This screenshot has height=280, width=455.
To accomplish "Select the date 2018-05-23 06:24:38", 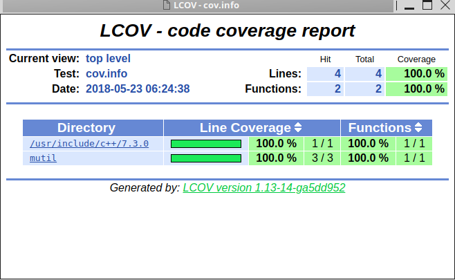I will coord(138,88).
